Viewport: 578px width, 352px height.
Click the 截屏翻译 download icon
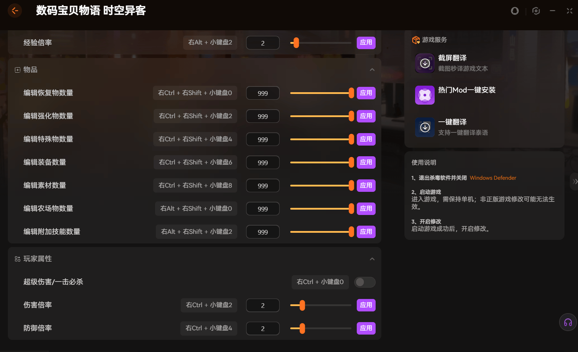pyautogui.click(x=425, y=63)
